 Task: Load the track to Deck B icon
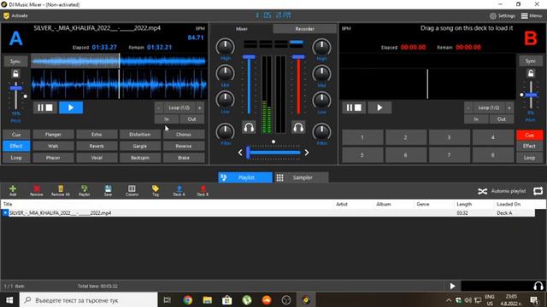[203, 190]
